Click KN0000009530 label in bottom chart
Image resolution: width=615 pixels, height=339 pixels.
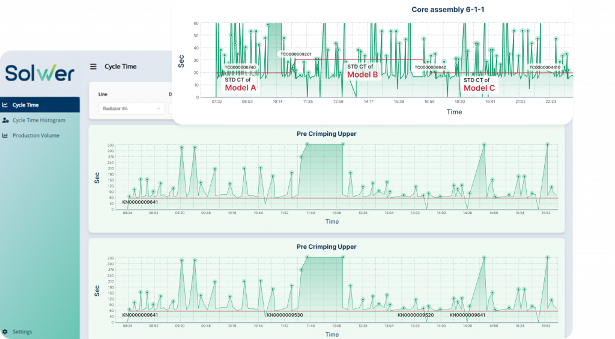click(x=285, y=315)
